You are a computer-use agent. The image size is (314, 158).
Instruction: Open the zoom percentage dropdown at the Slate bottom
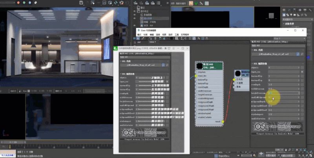[x=279, y=150]
